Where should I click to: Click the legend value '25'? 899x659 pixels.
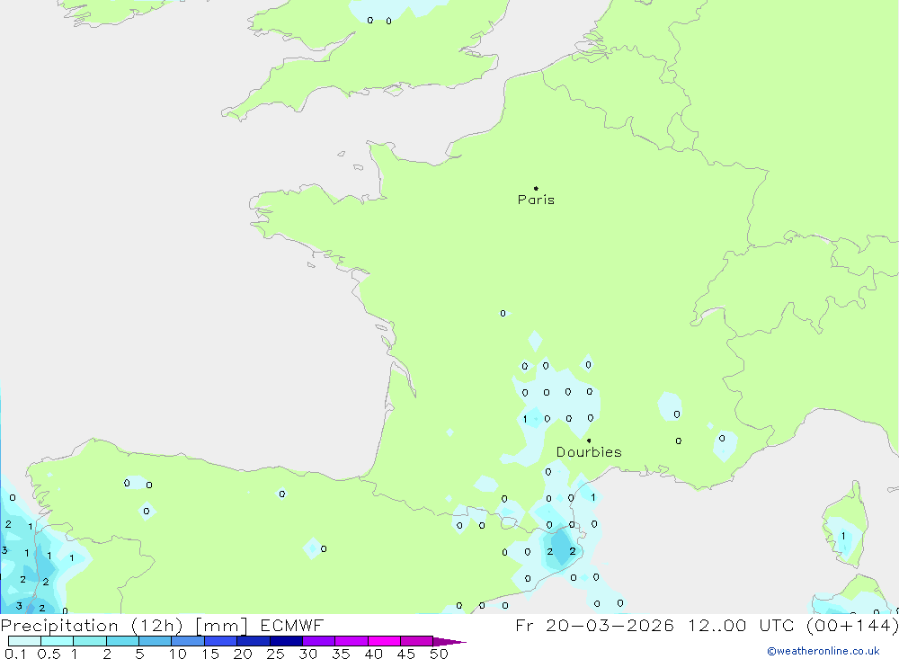pyautogui.click(x=275, y=654)
